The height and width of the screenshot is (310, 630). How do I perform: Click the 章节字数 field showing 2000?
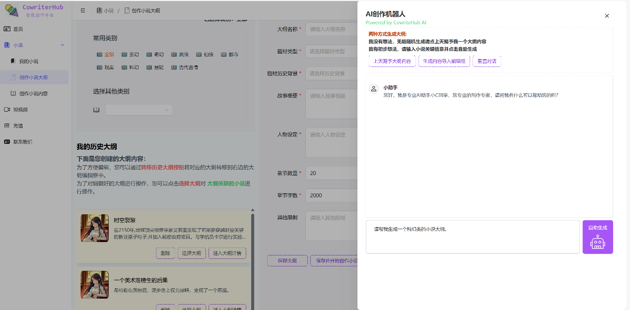pyautogui.click(x=331, y=195)
